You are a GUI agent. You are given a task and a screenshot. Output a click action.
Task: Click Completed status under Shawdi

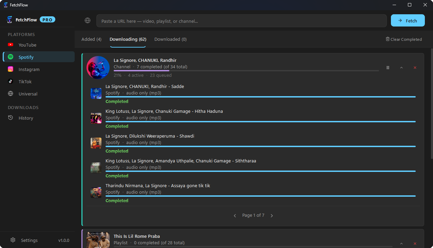tap(117, 151)
